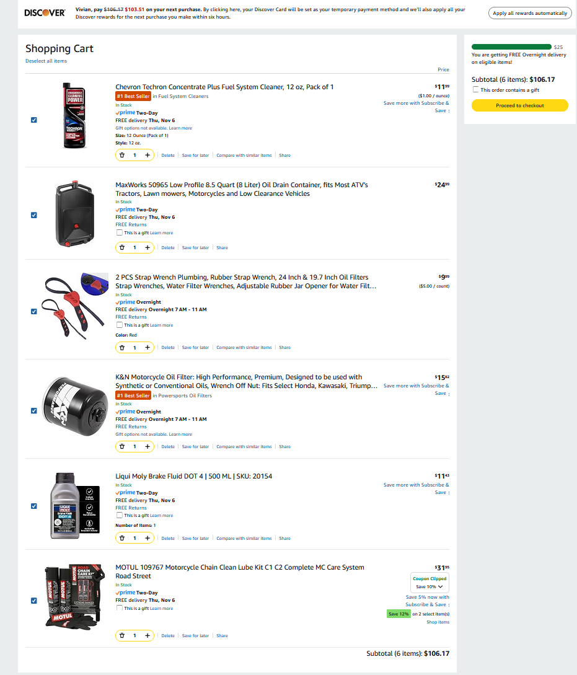Mark MaxWorks container 'This is a gift'
The image size is (577, 675).
tap(120, 233)
